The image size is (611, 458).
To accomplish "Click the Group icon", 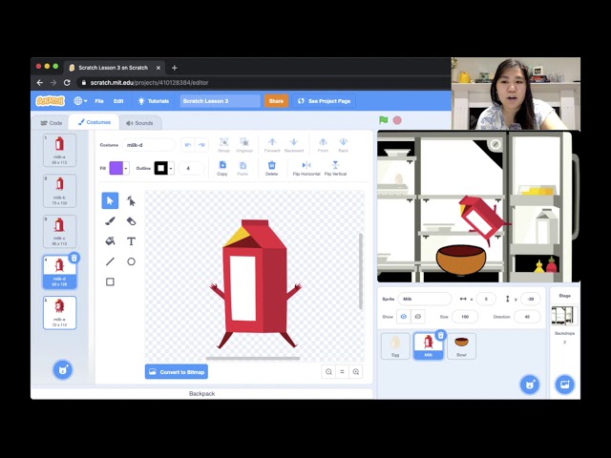I will click(x=223, y=144).
